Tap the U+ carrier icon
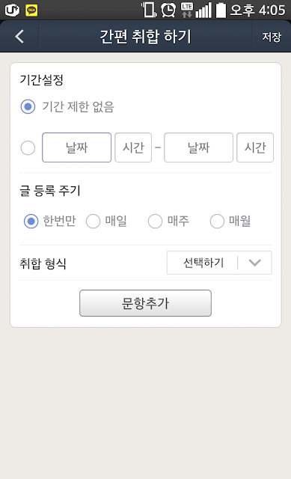This screenshot has height=479, width=291. point(12,10)
